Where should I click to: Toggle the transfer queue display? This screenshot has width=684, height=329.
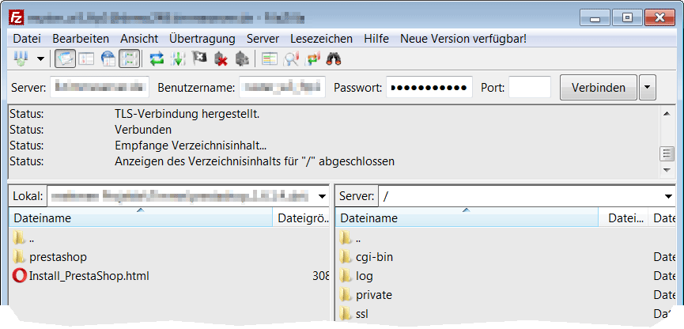coord(130,59)
